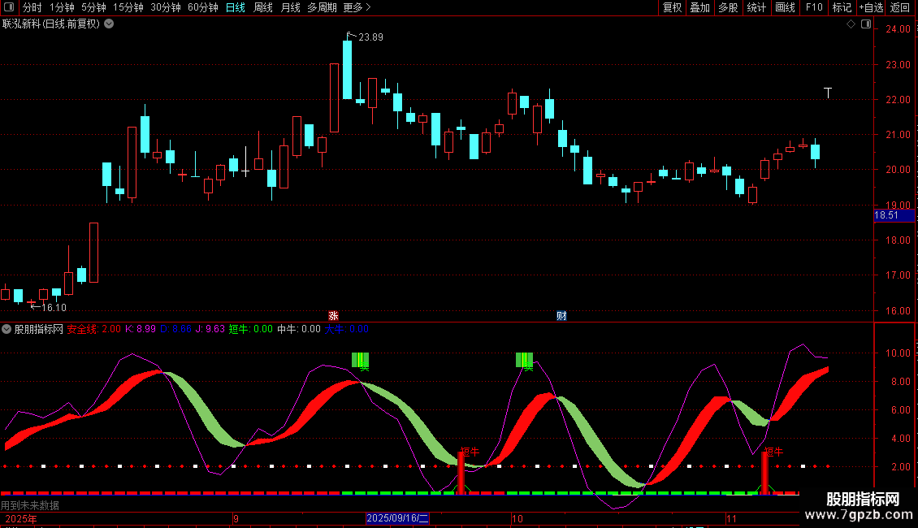The width and height of the screenshot is (918, 528).
Task: Click the month 11 time axis label
Action: point(731,519)
